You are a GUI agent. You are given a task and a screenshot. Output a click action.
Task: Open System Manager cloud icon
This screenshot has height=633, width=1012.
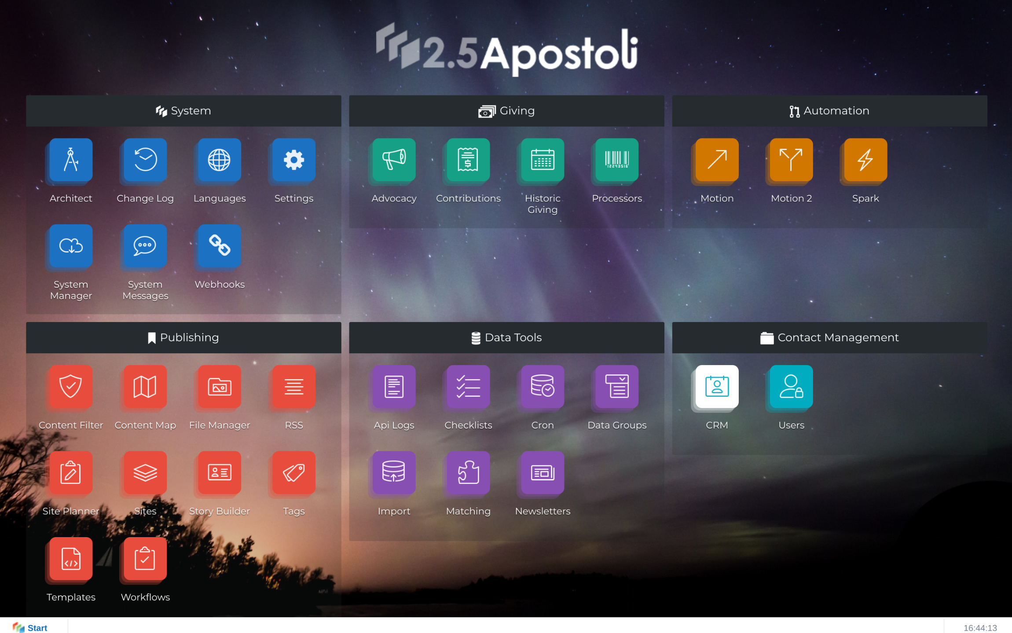(71, 245)
